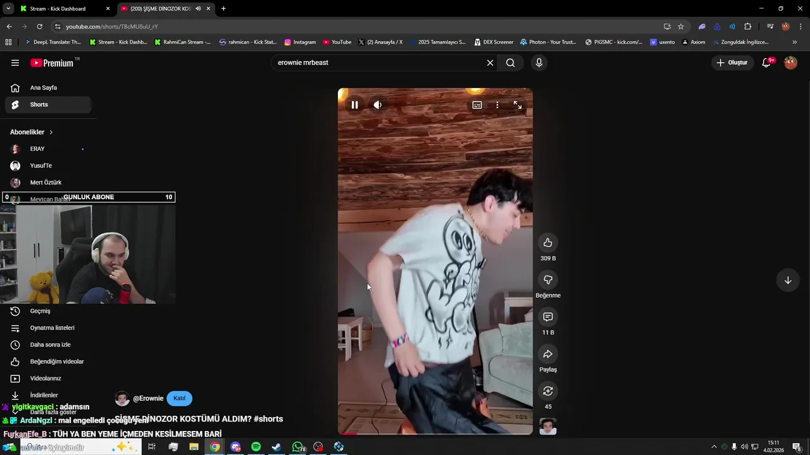Open the DEX Screener bookmark

tap(494, 42)
